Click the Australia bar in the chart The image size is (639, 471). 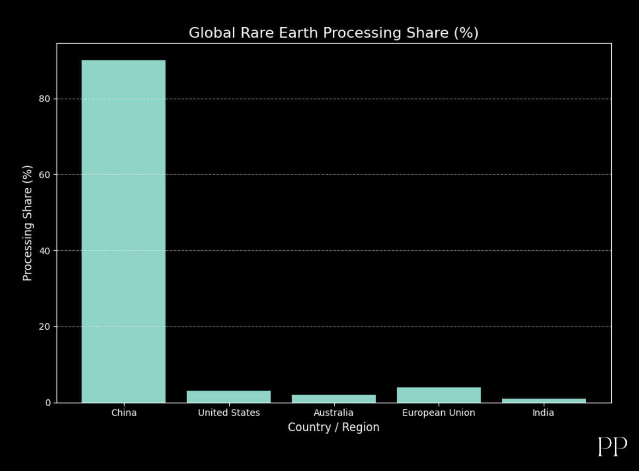334,398
